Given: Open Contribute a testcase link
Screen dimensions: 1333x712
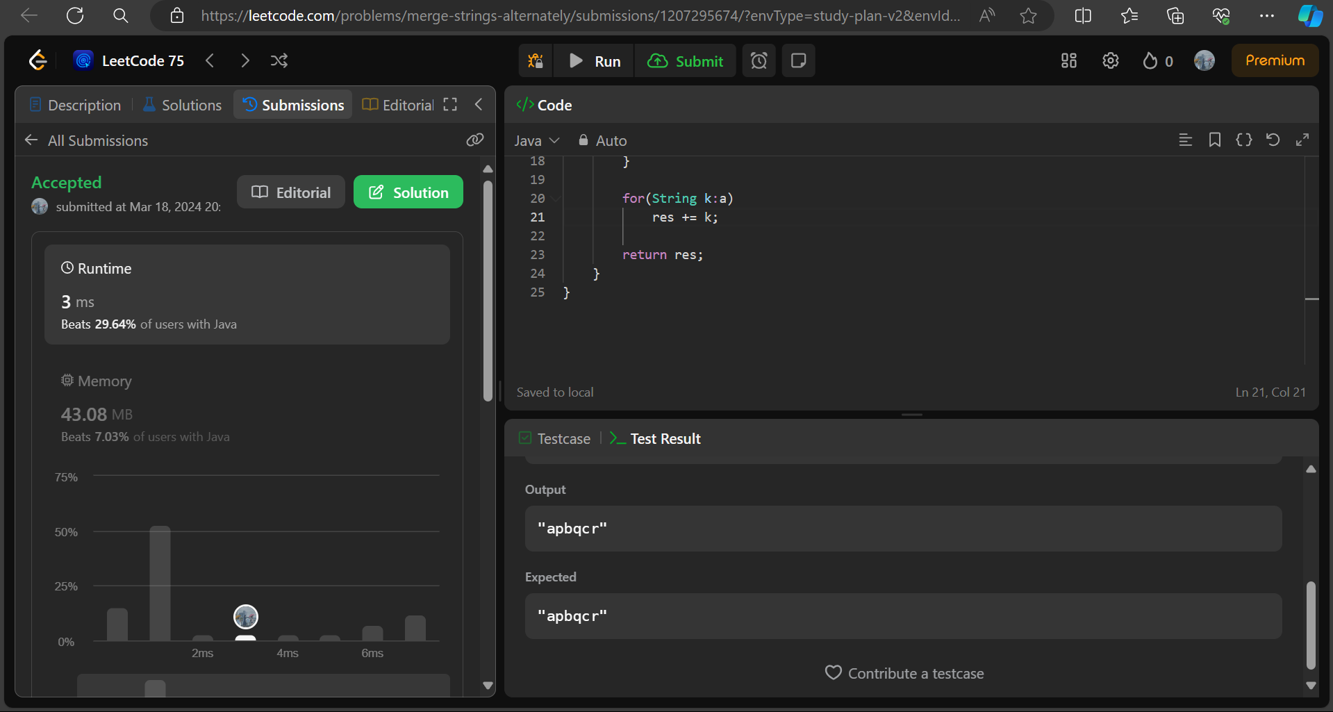Looking at the screenshot, I should click(904, 672).
